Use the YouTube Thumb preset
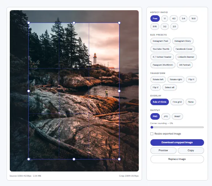 coord(161,49)
